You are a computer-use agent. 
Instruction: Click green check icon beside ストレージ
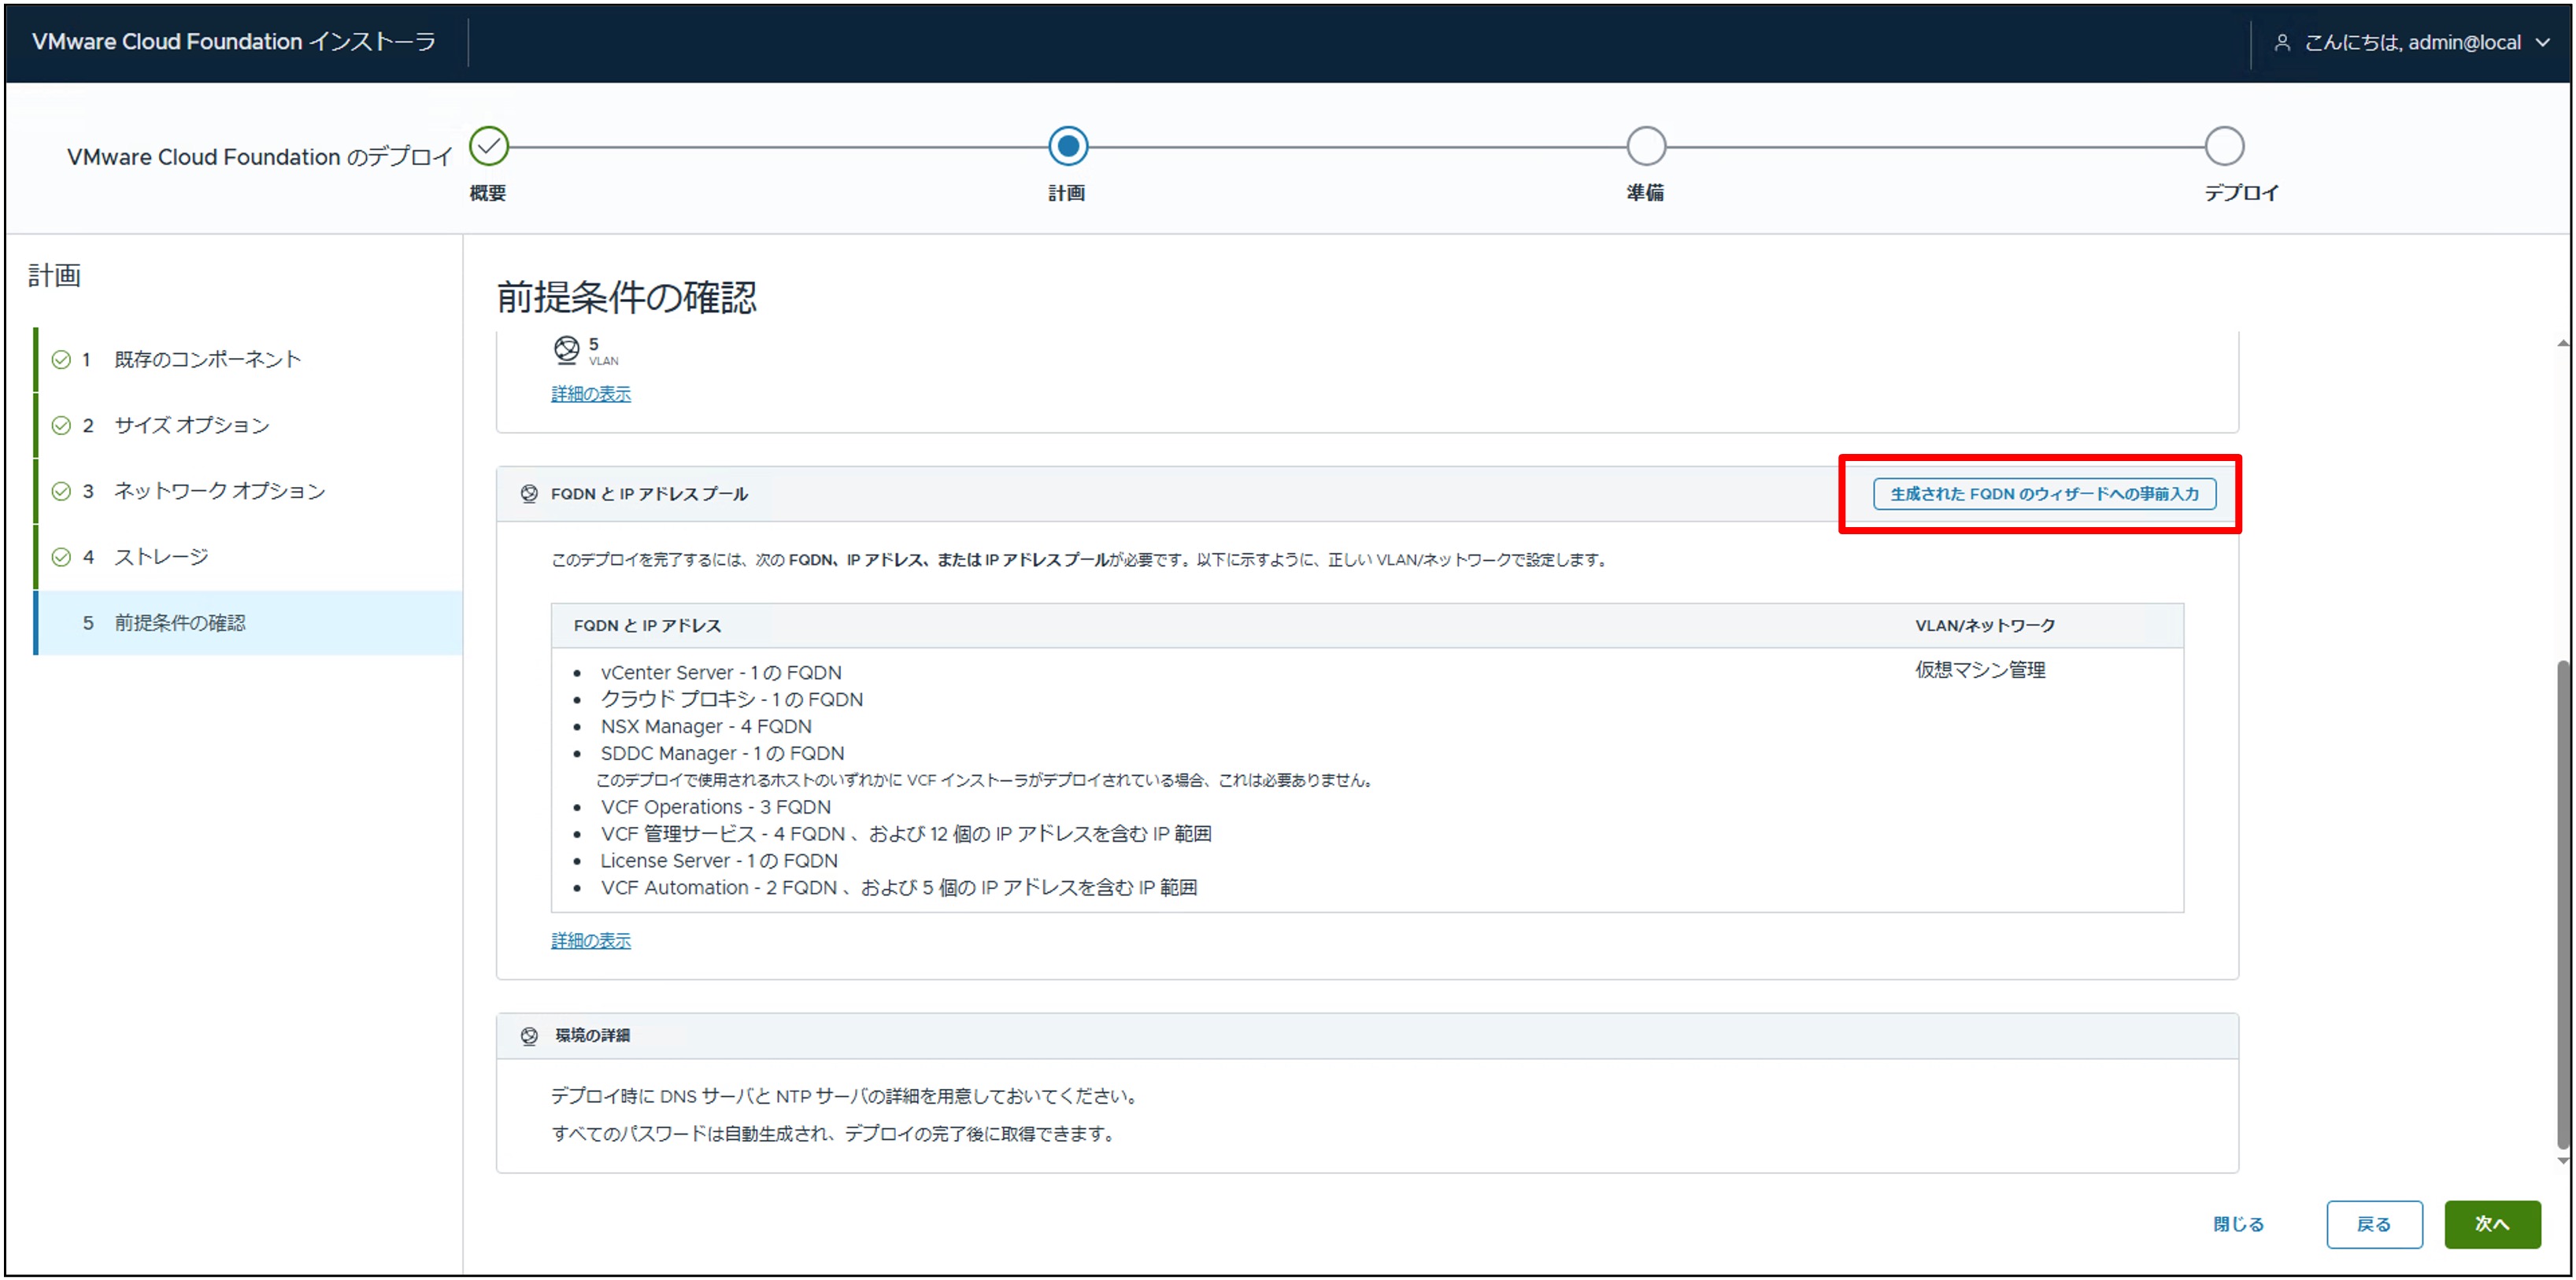tap(61, 556)
